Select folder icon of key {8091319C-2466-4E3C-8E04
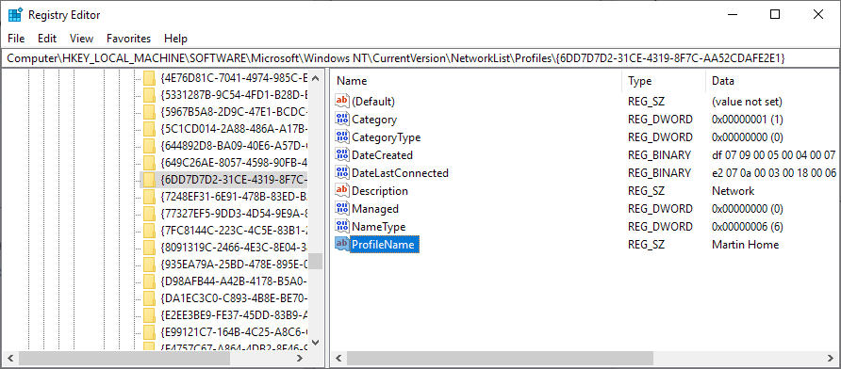 149,248
